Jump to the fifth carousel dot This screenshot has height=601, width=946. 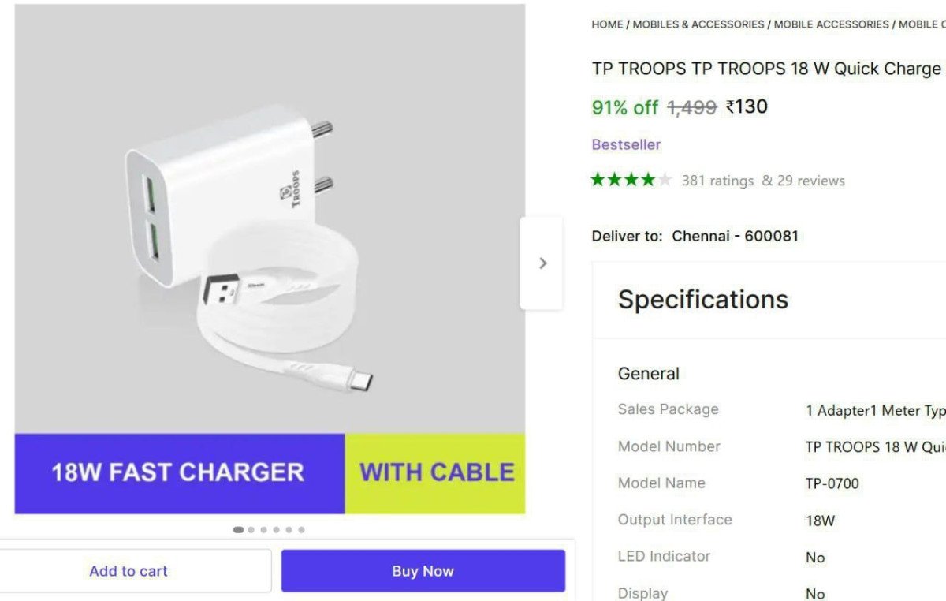tap(289, 530)
